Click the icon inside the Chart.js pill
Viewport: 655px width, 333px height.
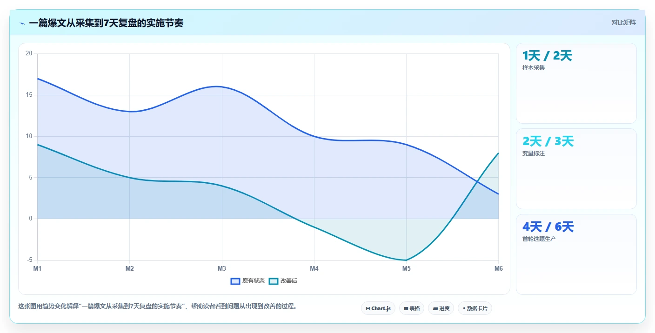[368, 308]
